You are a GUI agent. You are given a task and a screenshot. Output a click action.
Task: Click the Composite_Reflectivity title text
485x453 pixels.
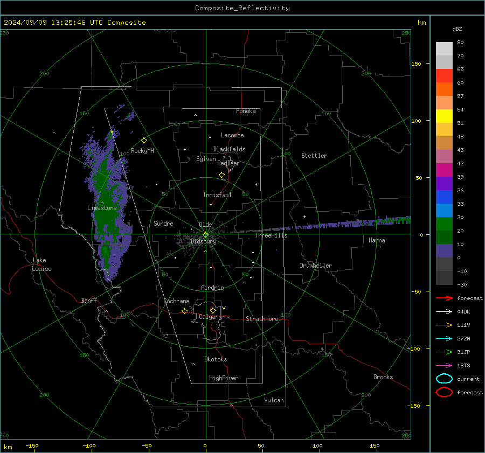(x=242, y=8)
